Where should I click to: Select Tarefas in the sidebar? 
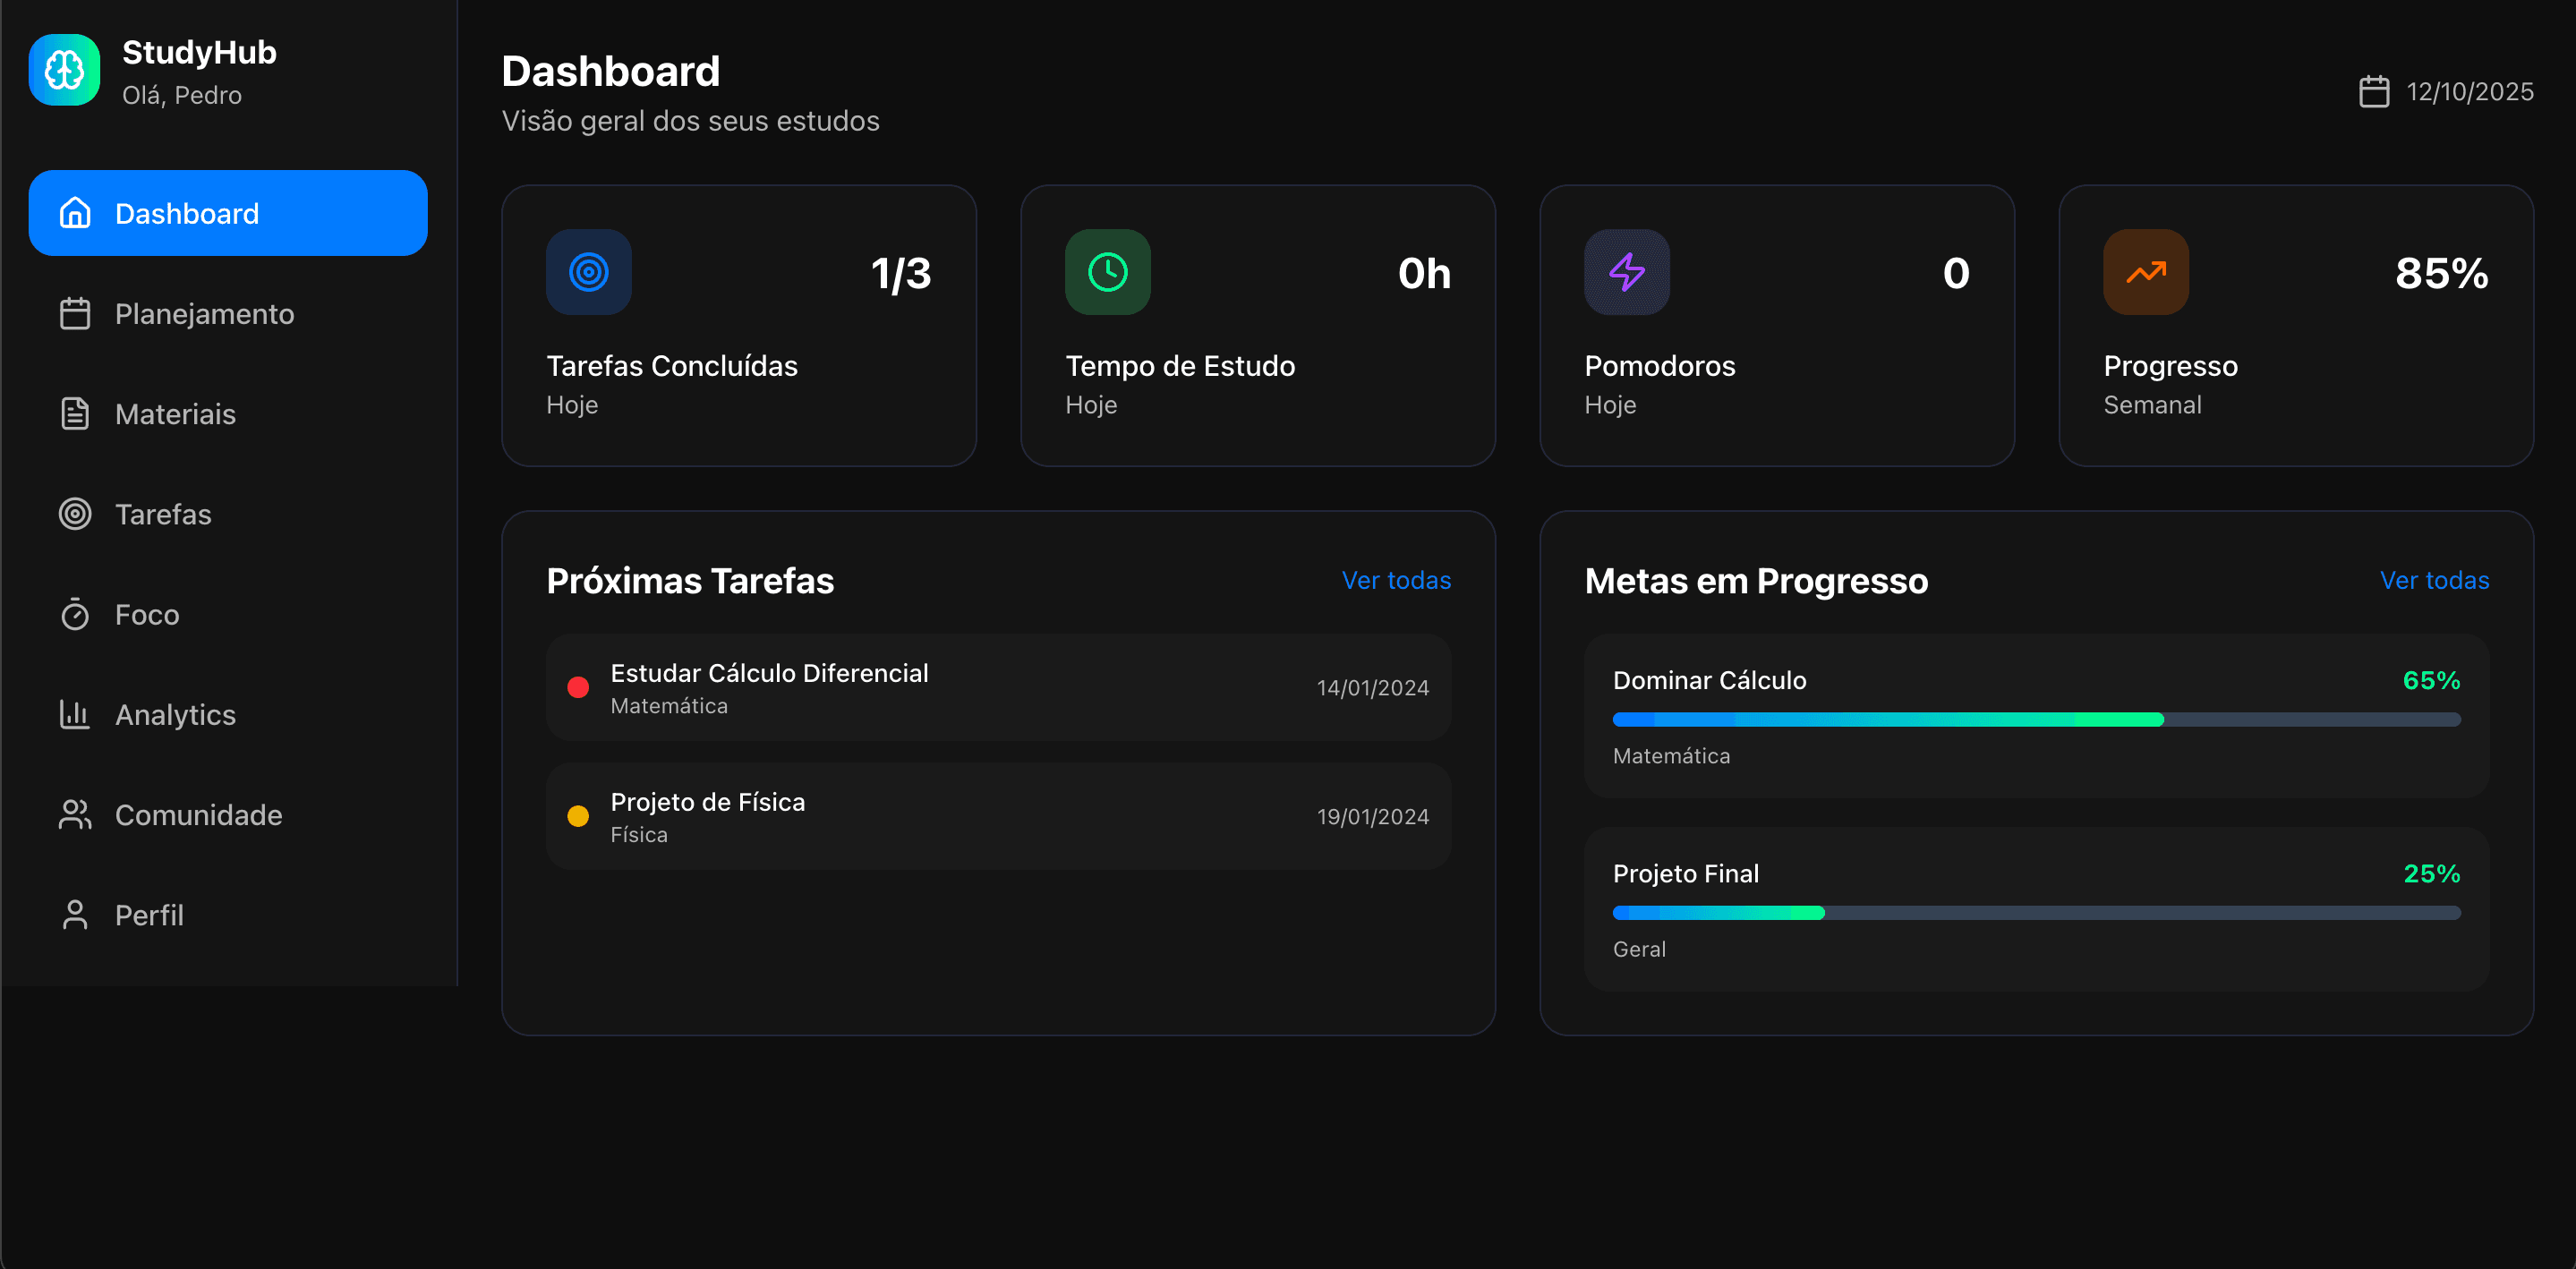[163, 514]
